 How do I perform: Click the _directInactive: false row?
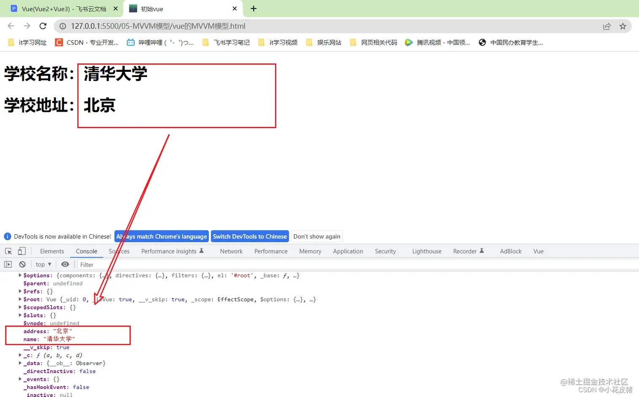[60, 371]
